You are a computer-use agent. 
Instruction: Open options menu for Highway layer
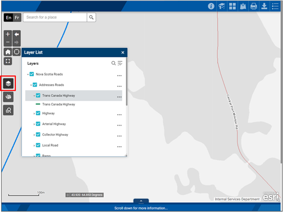pyautogui.click(x=119, y=115)
